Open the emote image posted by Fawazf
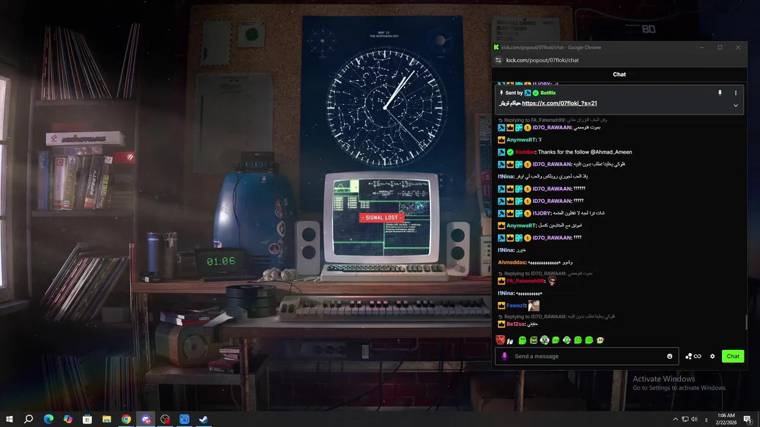 (x=534, y=305)
